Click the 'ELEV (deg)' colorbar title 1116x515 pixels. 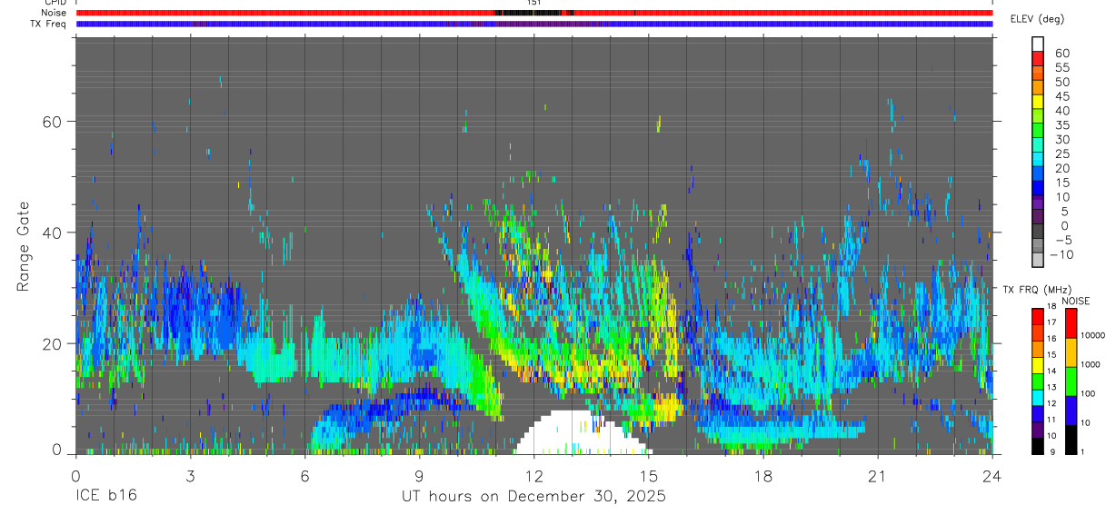point(1037,18)
